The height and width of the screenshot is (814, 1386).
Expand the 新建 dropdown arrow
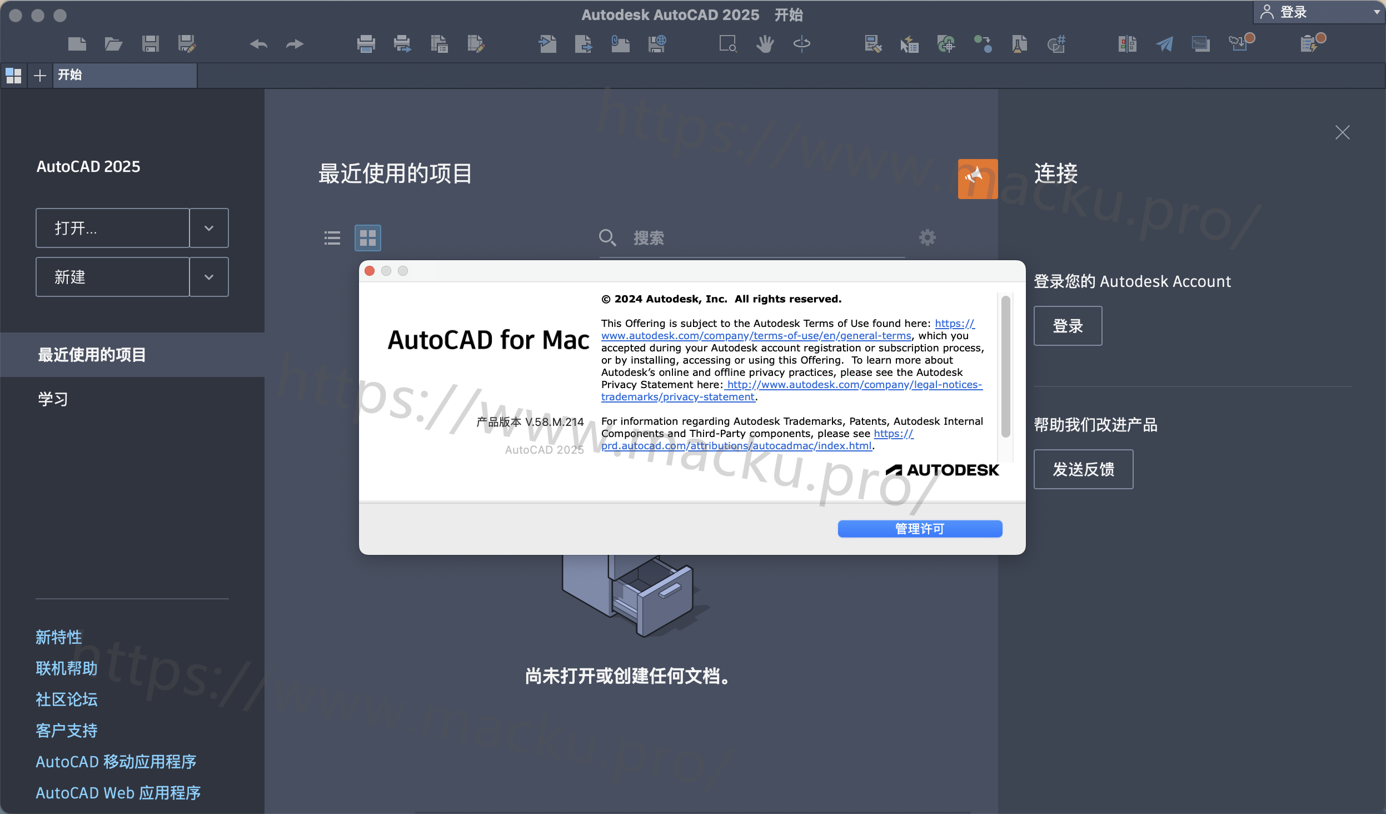[x=209, y=277]
